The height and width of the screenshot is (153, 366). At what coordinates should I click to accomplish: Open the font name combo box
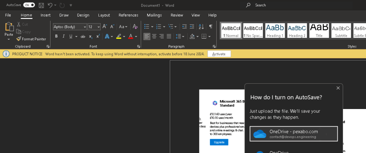[x=70, y=27]
